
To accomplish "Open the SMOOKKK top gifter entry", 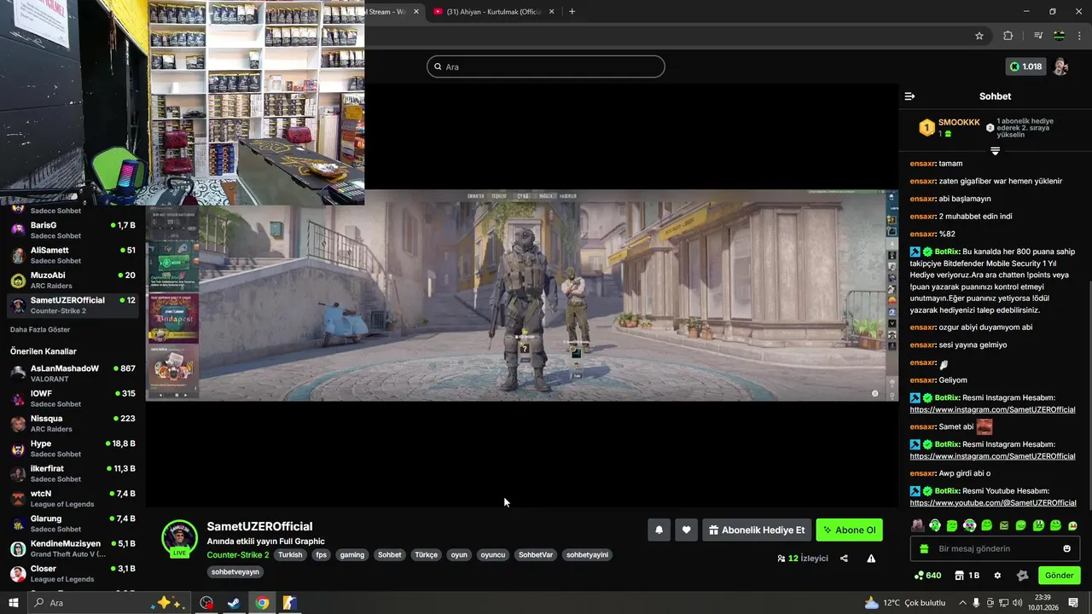I will click(x=950, y=128).
